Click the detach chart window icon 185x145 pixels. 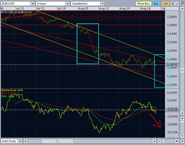pyautogui.click(x=182, y=4)
